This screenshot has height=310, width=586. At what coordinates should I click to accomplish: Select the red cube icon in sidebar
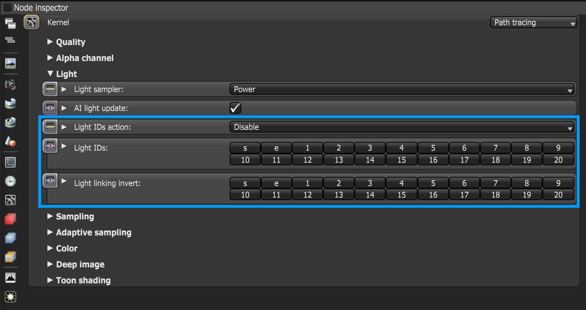click(10, 219)
